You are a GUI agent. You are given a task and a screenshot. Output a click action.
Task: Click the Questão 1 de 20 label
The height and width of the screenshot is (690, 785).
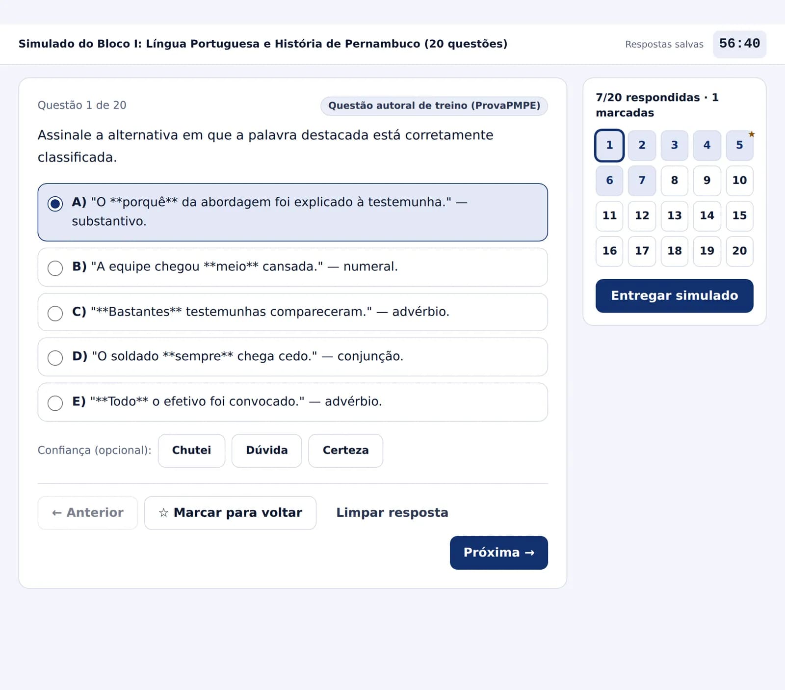(82, 106)
